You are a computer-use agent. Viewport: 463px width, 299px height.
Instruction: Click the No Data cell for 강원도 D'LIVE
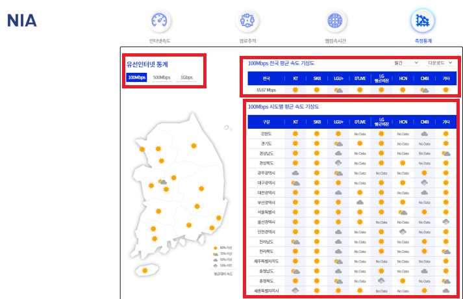point(360,134)
